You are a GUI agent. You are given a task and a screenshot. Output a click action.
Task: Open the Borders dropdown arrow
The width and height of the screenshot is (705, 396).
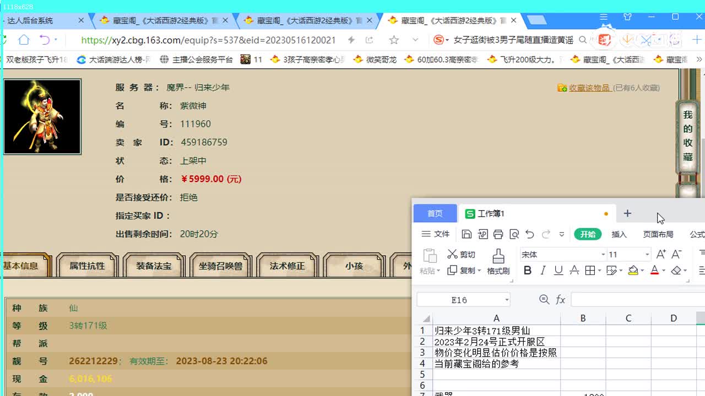pos(599,271)
